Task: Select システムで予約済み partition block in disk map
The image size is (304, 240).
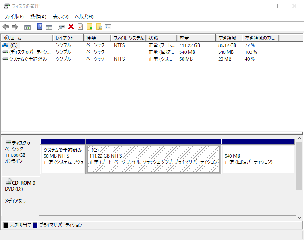Action: point(63,156)
